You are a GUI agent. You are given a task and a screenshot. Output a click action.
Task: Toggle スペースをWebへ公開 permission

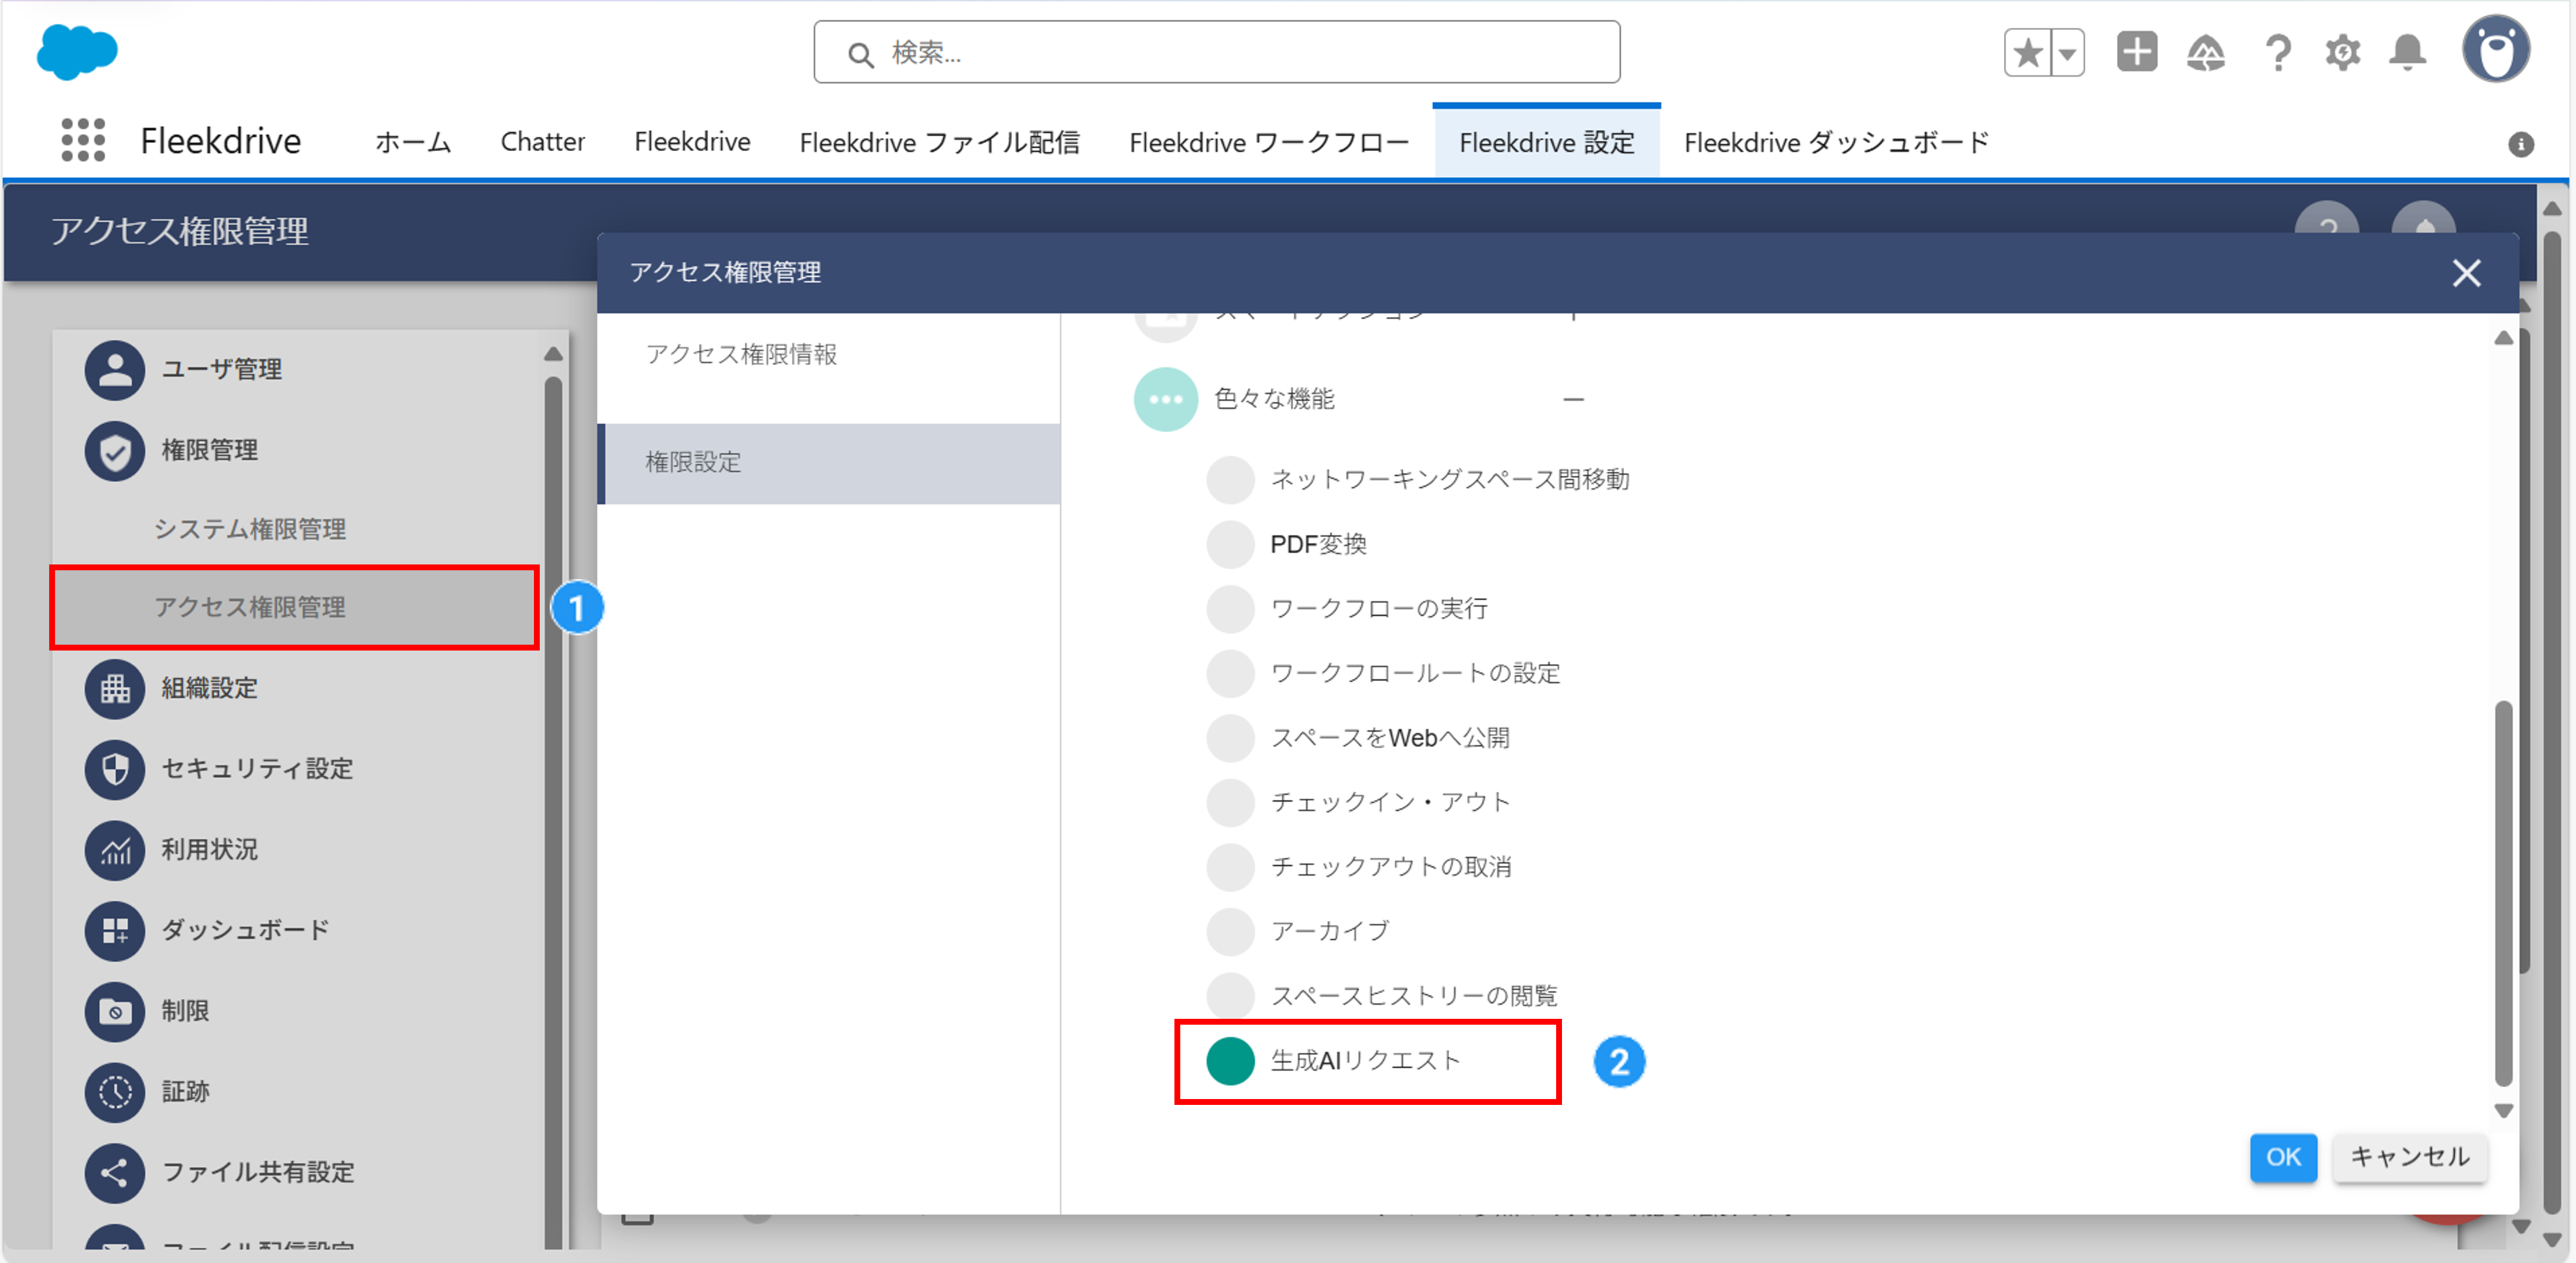point(1230,738)
